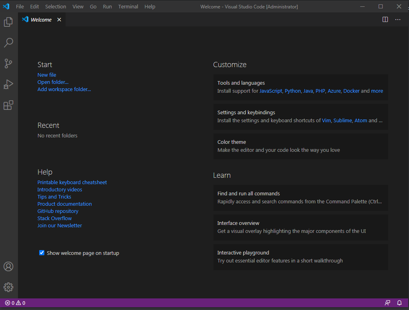Split the editor to the right
The height and width of the screenshot is (310, 409).
coord(385,20)
